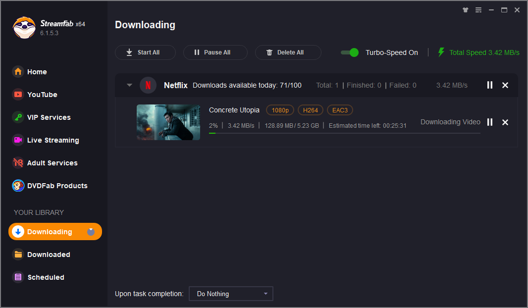528x308 pixels.
Task: Click the green lightning Total Speed icon
Action: coord(441,52)
